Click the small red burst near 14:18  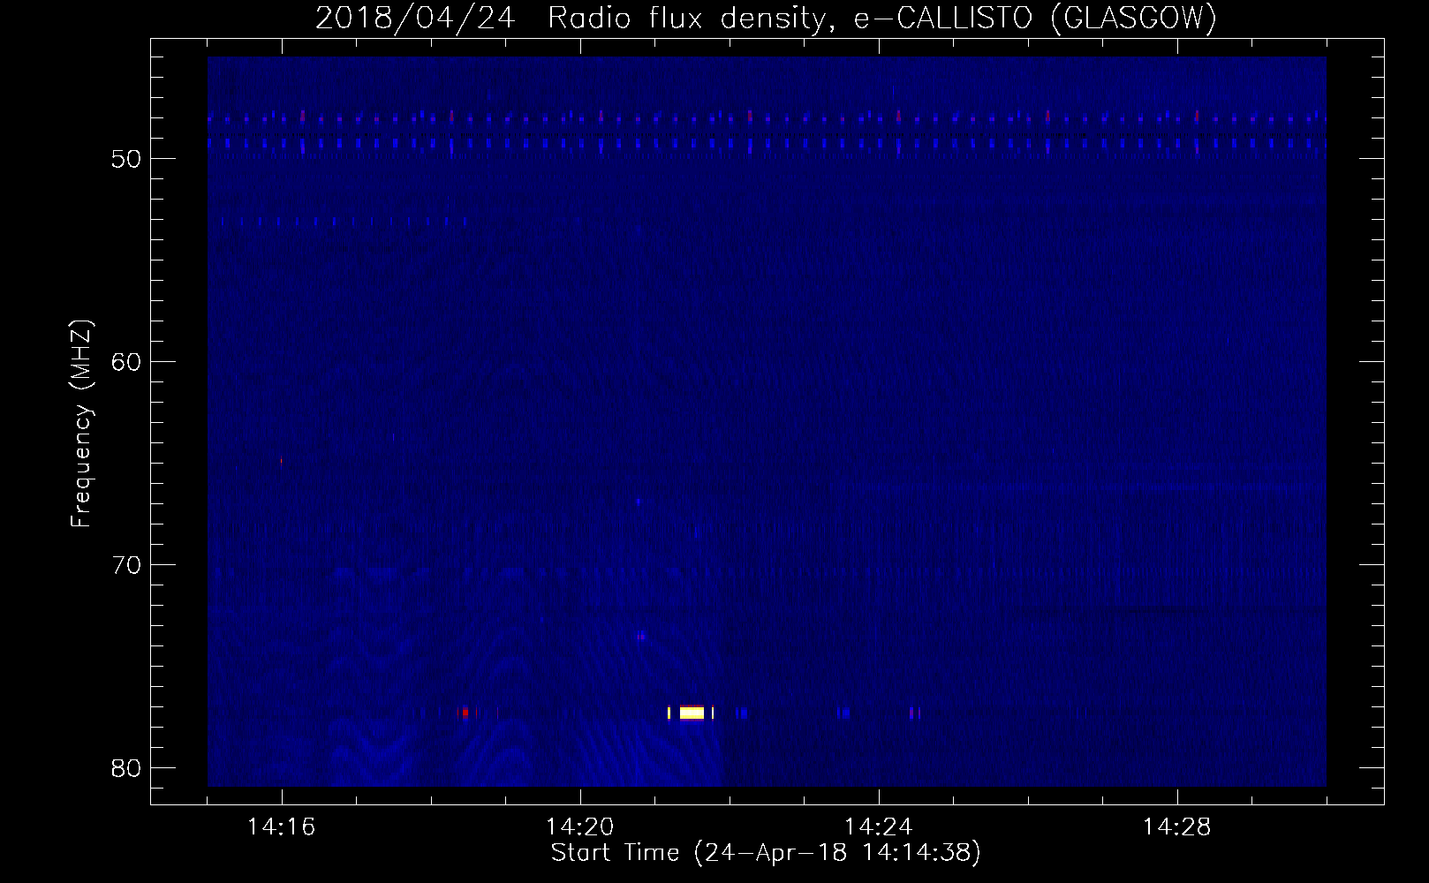pyautogui.click(x=464, y=713)
